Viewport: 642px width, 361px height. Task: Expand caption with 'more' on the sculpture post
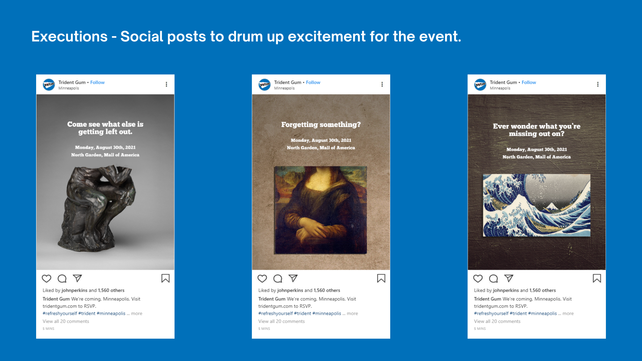(x=136, y=314)
